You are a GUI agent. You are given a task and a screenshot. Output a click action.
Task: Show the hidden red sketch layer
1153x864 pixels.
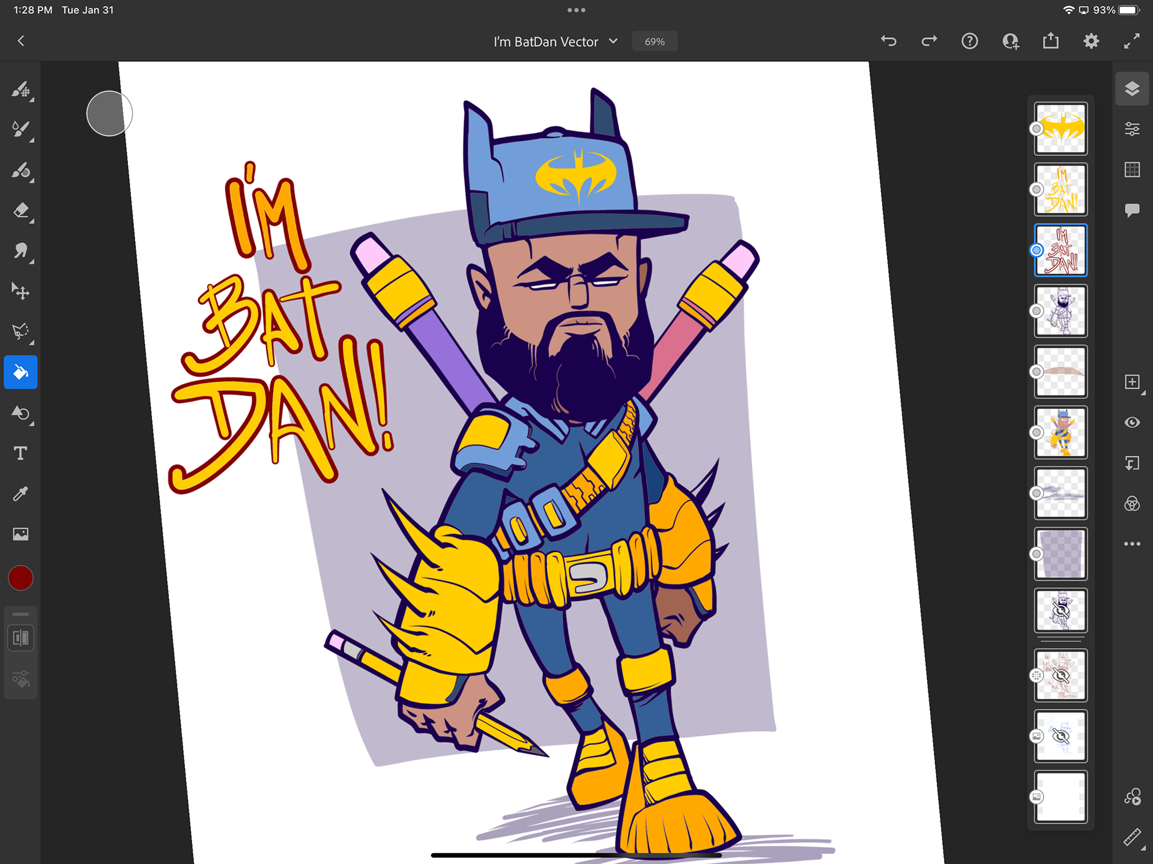tap(1061, 675)
